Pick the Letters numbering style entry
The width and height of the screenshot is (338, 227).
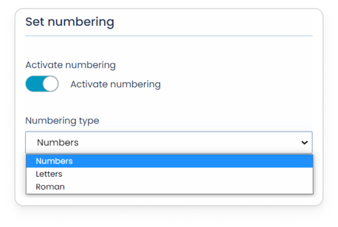pyautogui.click(x=49, y=174)
